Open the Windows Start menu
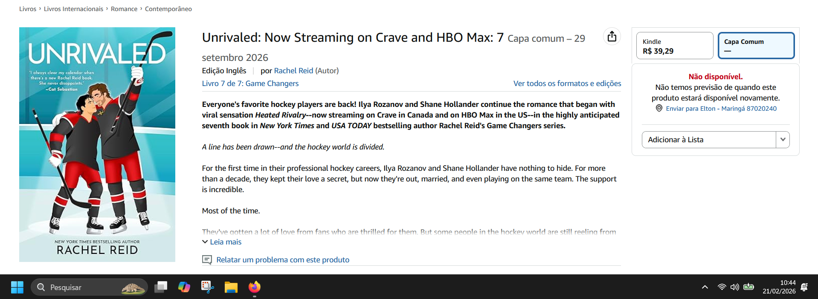The height and width of the screenshot is (299, 818). [x=17, y=287]
